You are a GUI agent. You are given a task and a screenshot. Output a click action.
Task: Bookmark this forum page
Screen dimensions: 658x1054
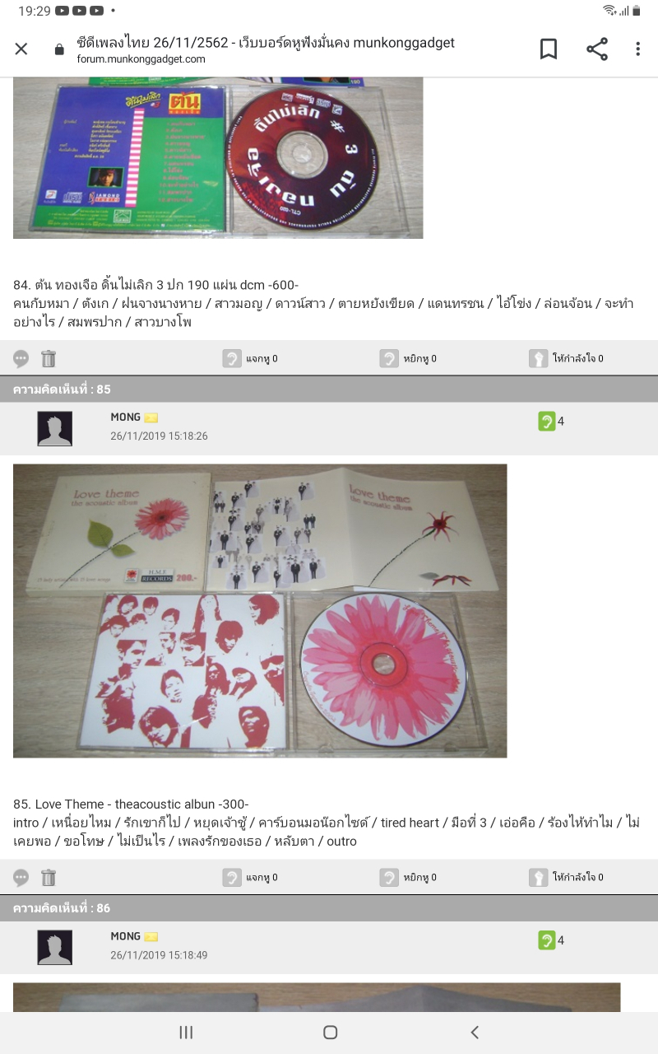coord(549,49)
